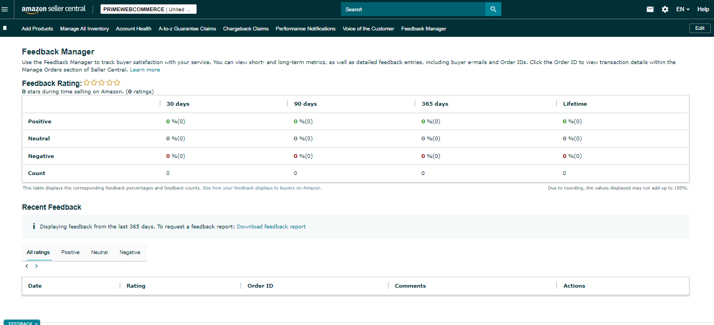Open Feedback Manager in the nav
The image size is (714, 325).
click(424, 29)
